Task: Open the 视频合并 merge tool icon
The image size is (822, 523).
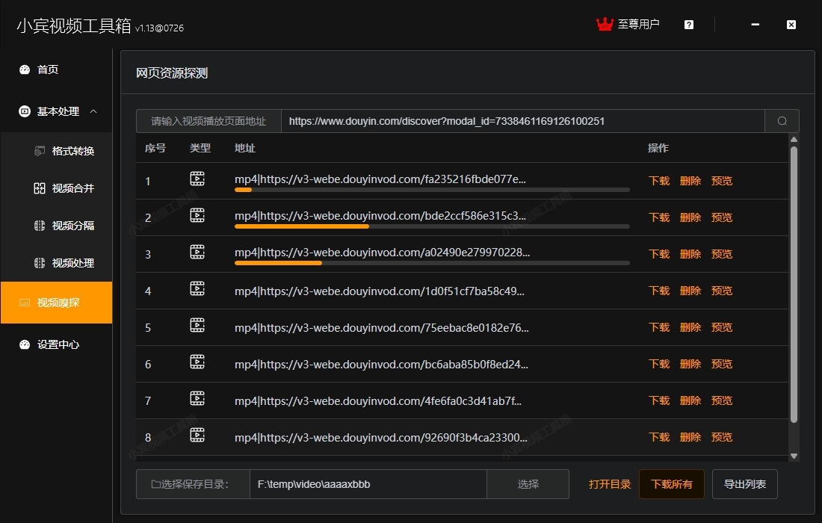Action: 38,188
